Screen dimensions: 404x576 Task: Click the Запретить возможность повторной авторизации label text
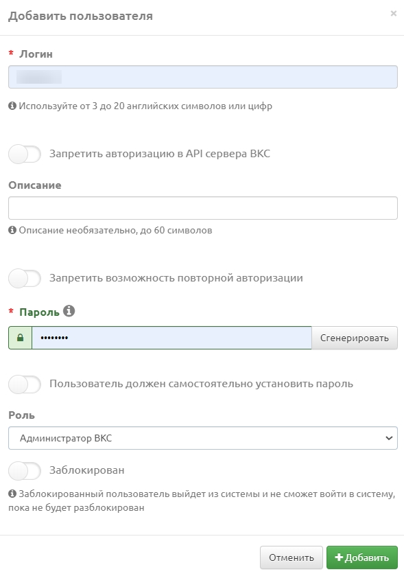[176, 278]
